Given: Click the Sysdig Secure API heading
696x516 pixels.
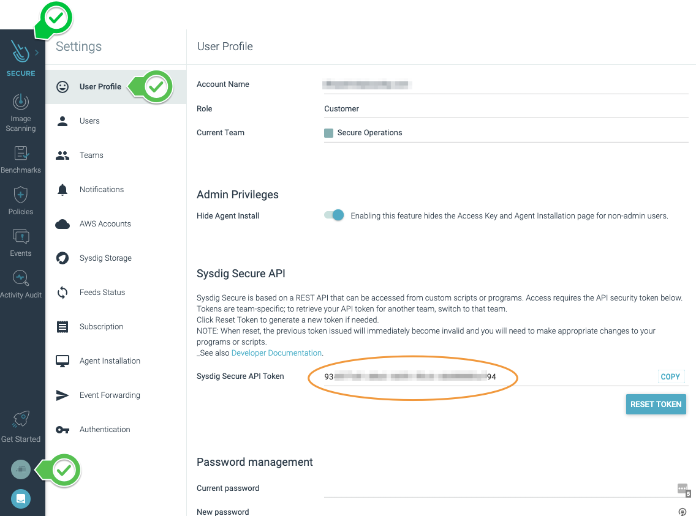Looking at the screenshot, I should [x=241, y=274].
